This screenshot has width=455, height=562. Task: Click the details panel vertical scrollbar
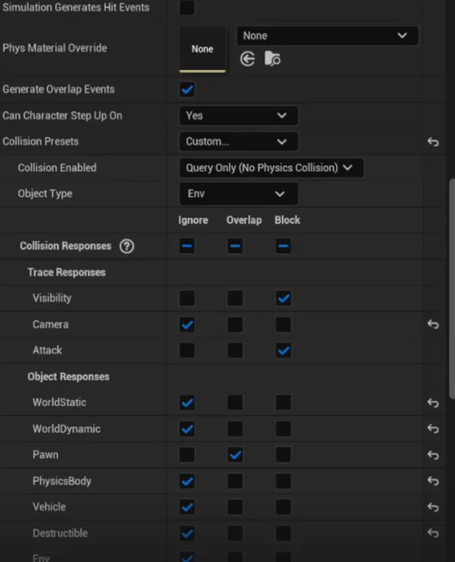point(450,290)
